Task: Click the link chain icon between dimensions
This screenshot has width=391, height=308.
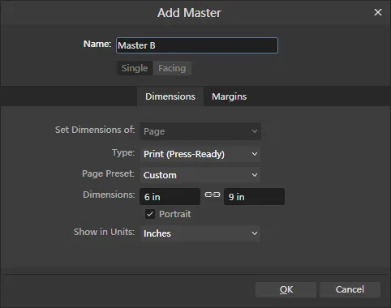Action: [213, 195]
